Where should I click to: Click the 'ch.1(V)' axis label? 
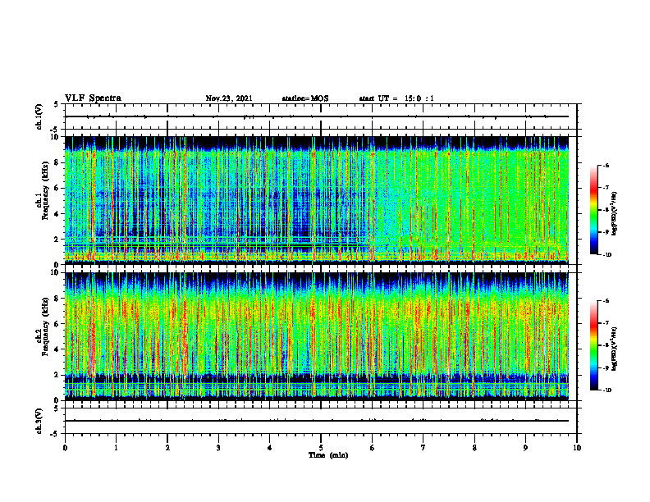pos(39,116)
